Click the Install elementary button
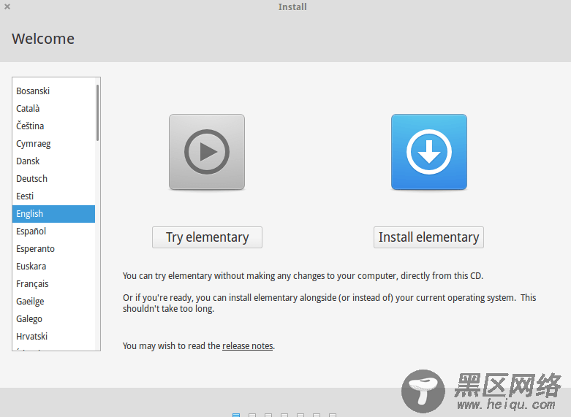 [428, 237]
